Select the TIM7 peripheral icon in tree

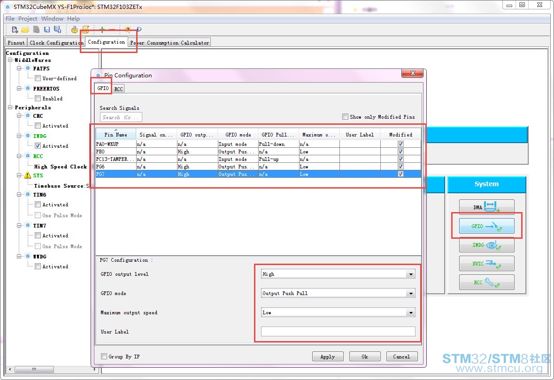28,225
